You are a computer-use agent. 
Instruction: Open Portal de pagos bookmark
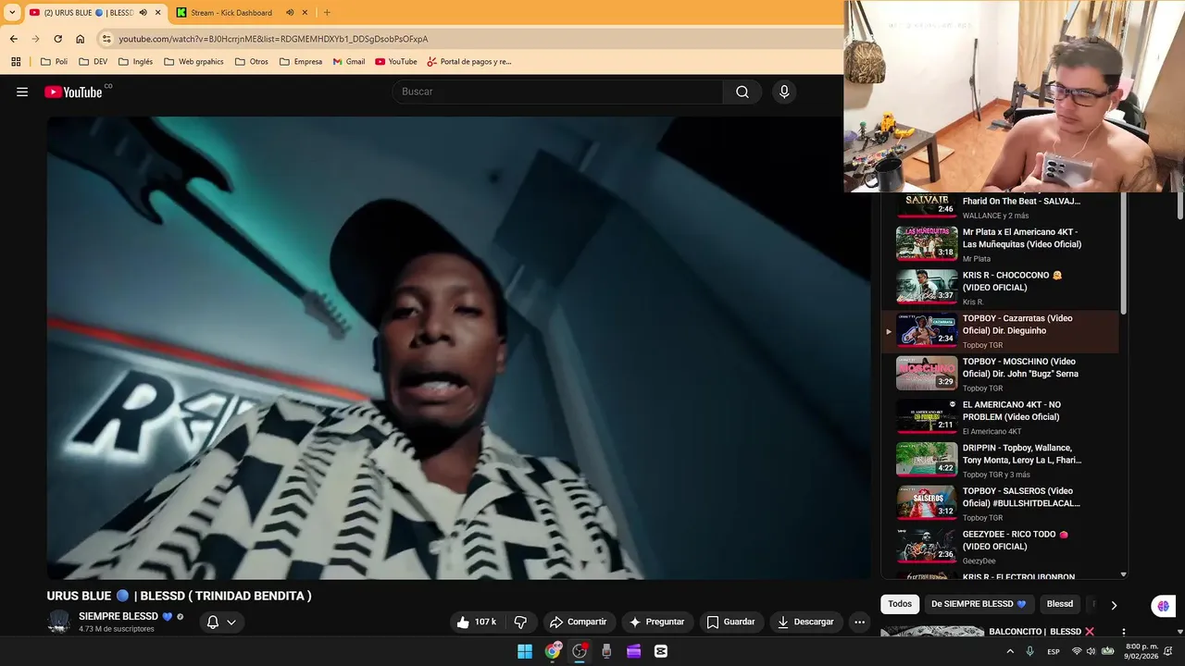469,62
